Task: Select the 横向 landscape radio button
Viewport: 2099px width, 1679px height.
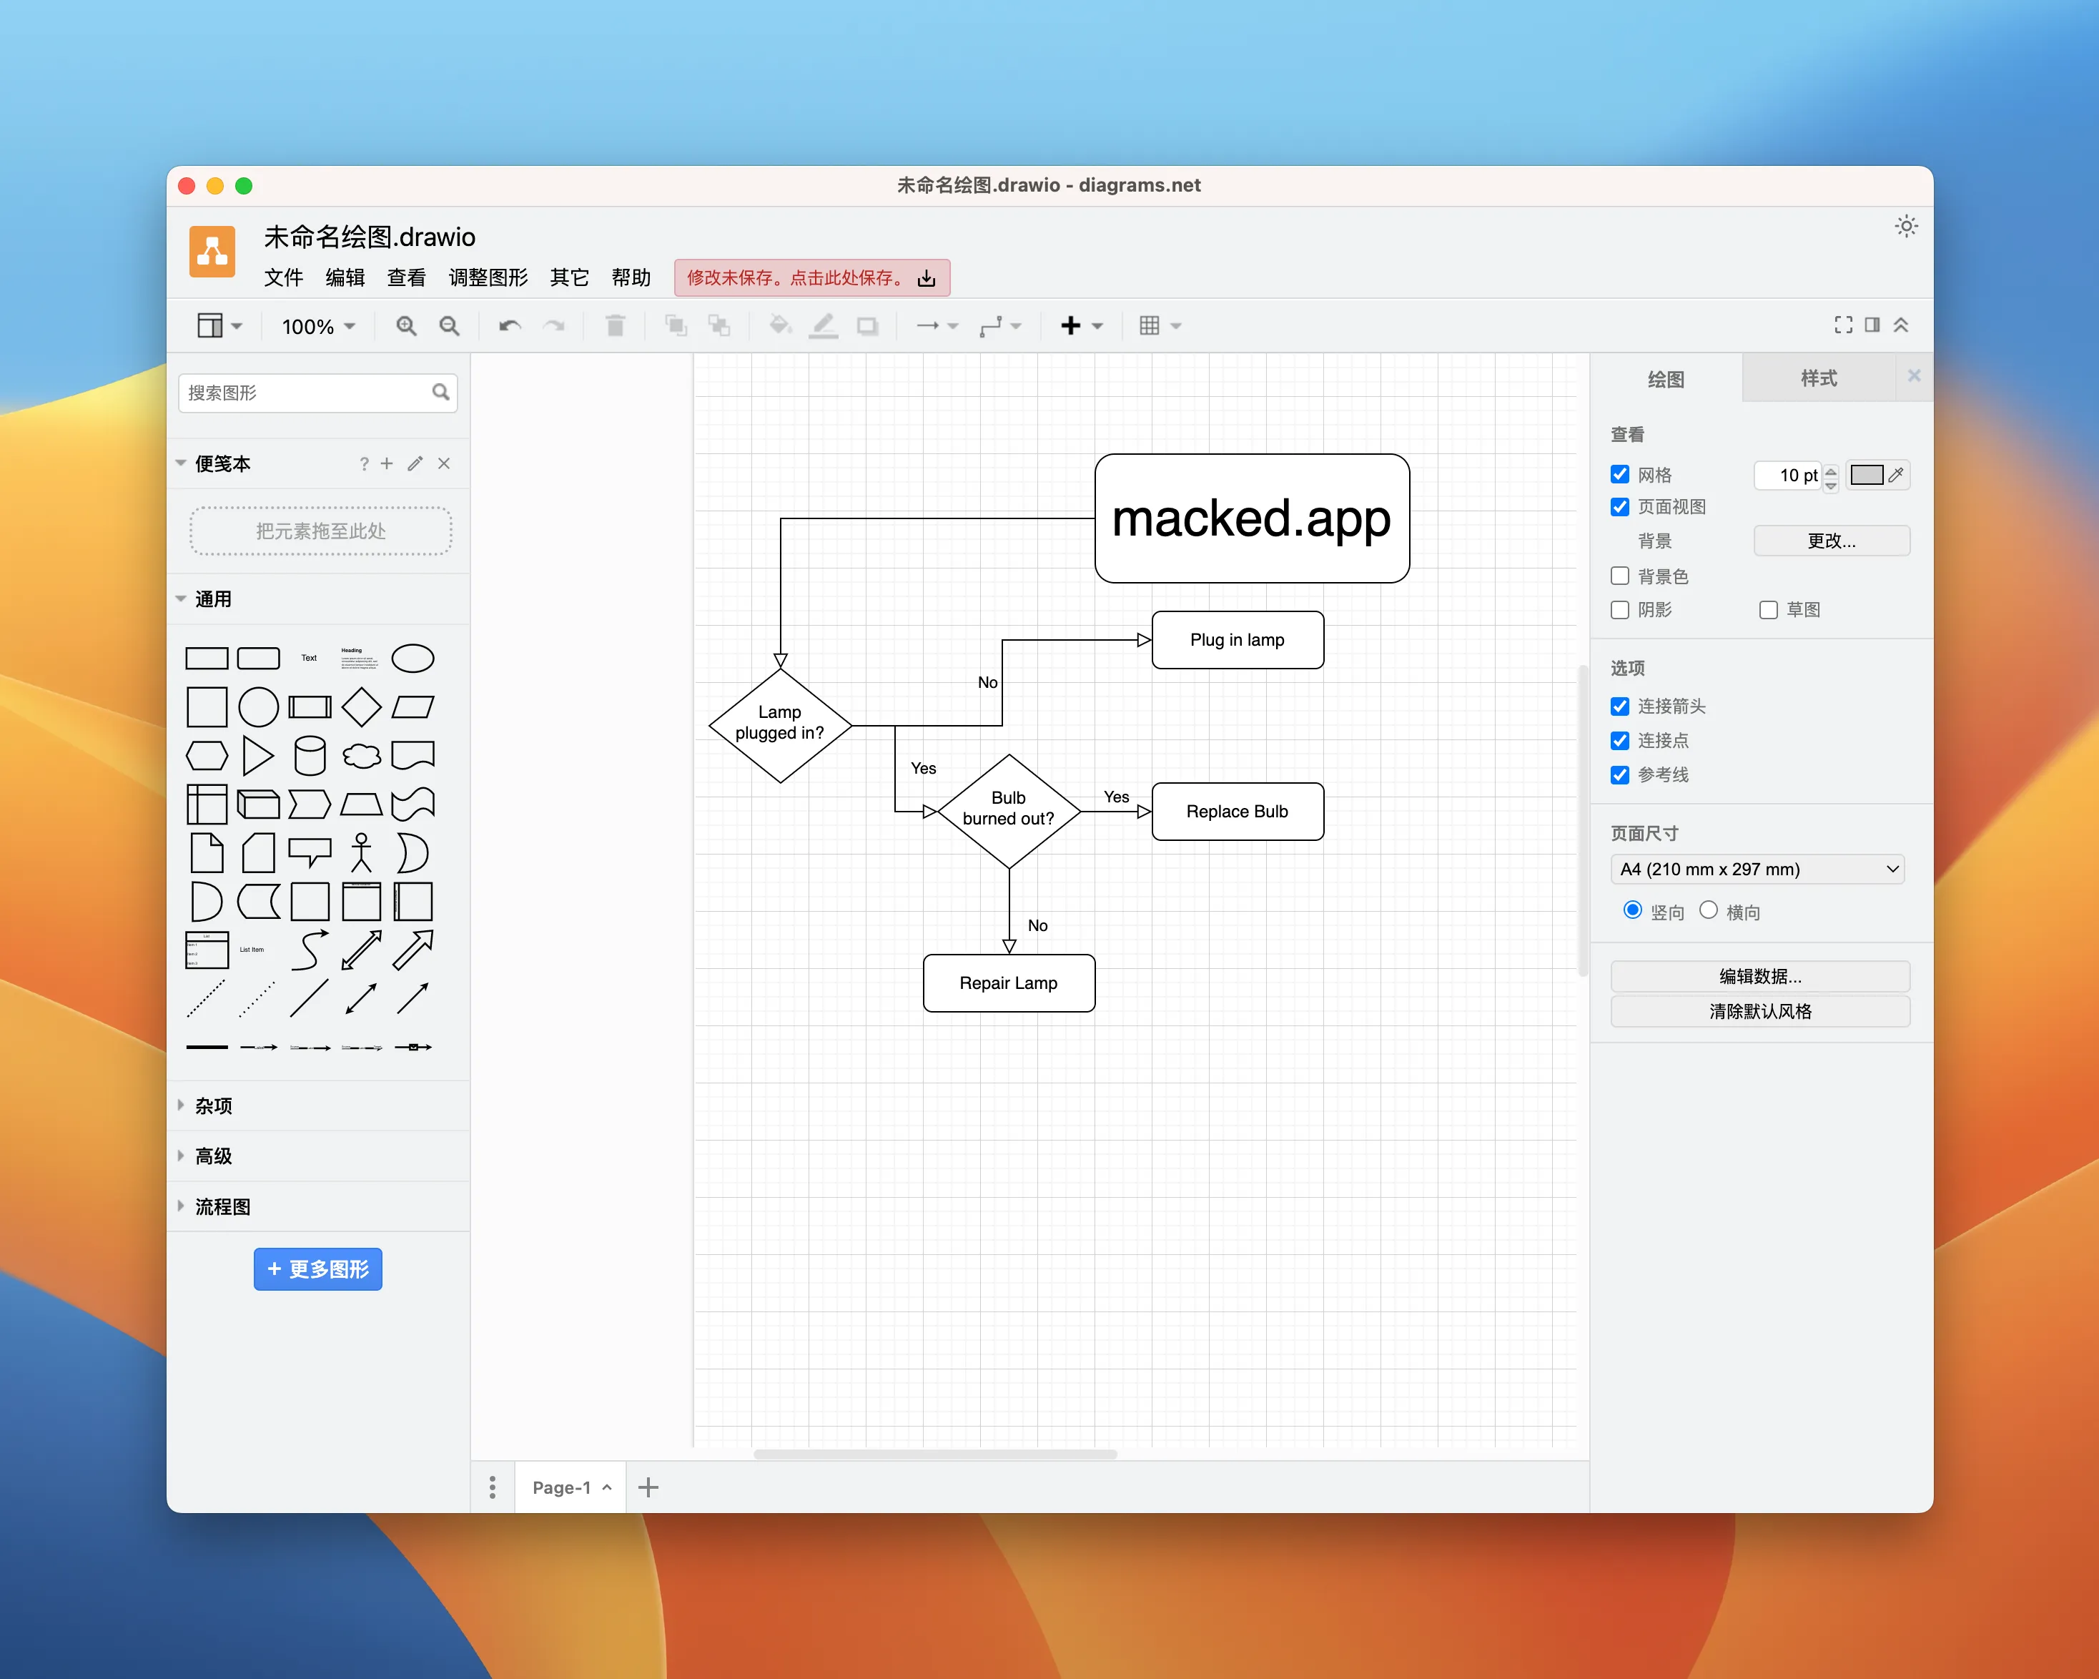Action: [x=1708, y=910]
